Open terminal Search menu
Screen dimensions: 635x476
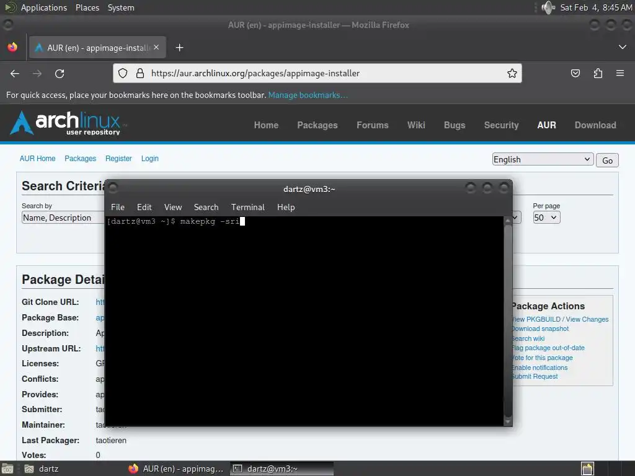206,207
